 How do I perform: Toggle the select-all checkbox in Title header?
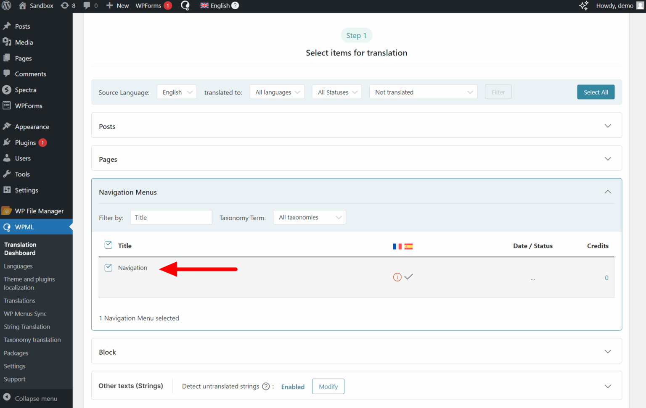tap(108, 245)
